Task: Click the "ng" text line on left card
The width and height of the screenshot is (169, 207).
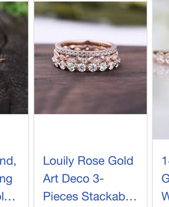Action: coord(6,179)
